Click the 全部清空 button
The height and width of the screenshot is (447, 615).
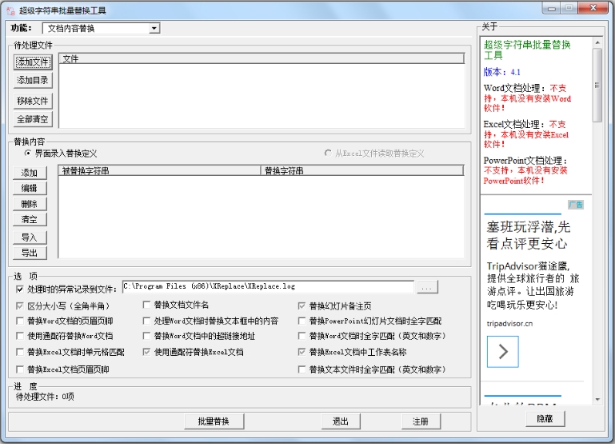click(33, 119)
